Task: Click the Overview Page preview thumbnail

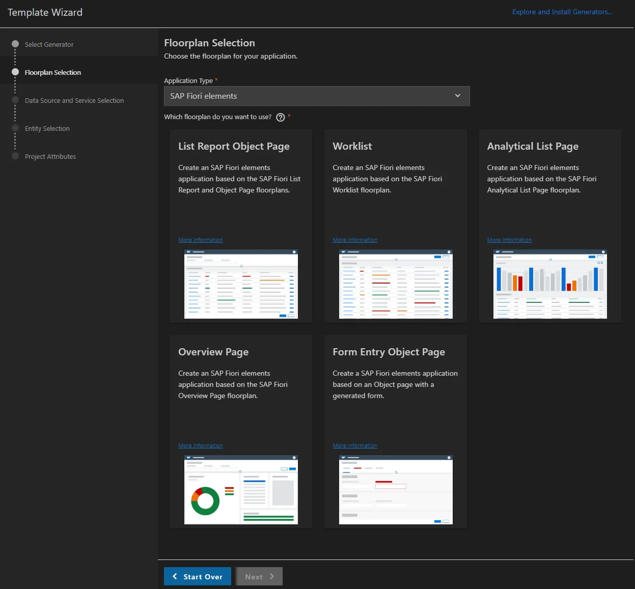Action: (241, 489)
